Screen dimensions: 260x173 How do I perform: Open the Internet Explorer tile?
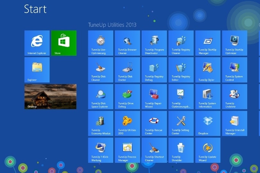point(37,43)
